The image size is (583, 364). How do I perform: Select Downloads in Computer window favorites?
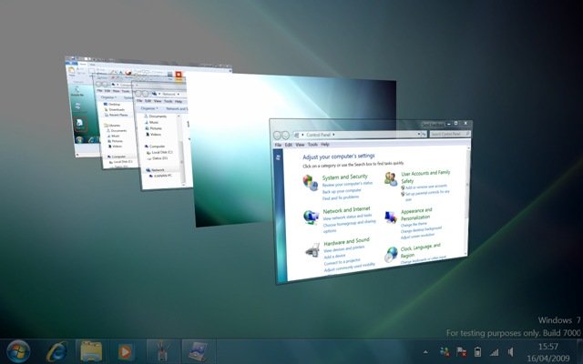click(115, 109)
